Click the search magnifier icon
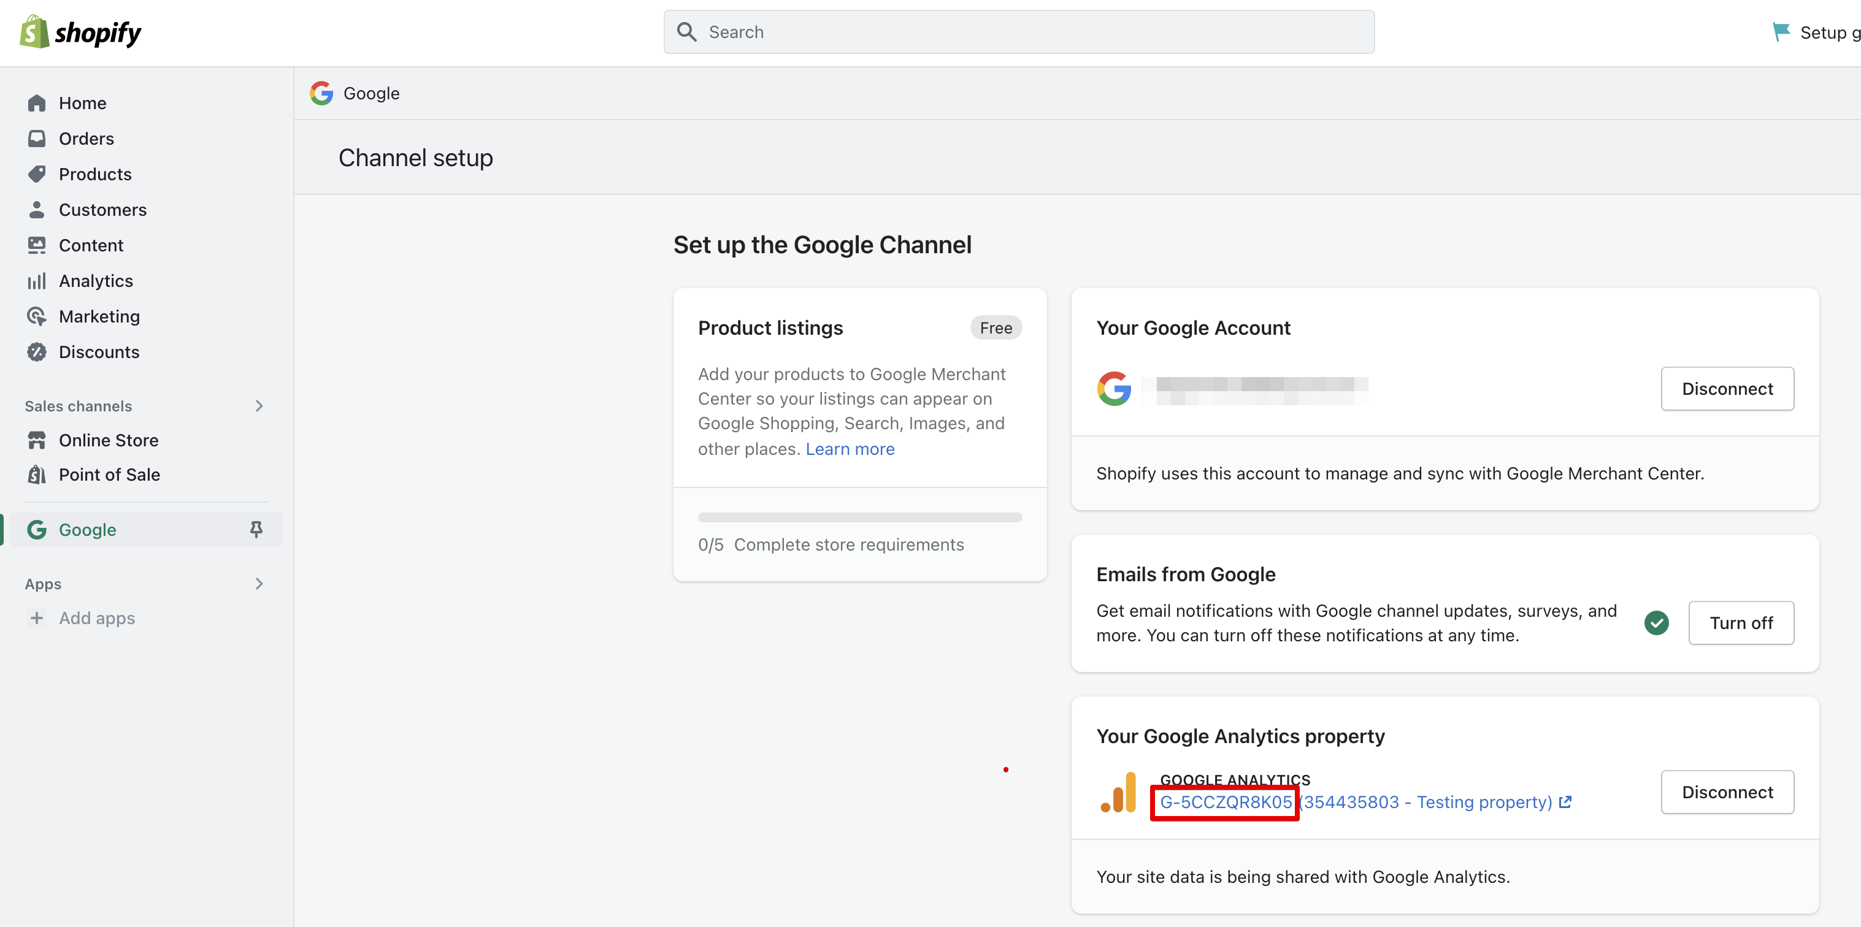The image size is (1861, 927). point(686,32)
